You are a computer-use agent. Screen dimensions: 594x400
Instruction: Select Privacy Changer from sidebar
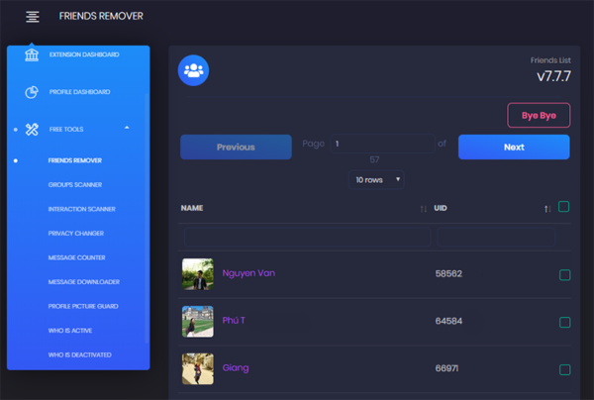[76, 234]
